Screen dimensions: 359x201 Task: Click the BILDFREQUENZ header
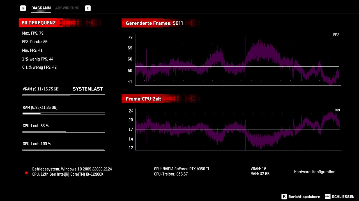(x=39, y=23)
